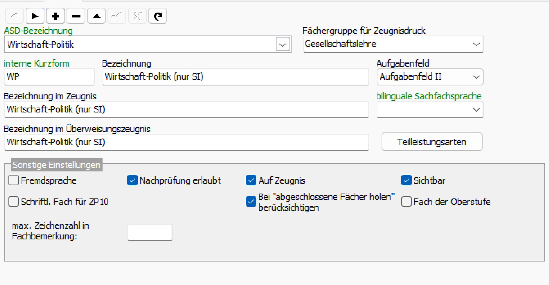Click Teilleistungsarten button
This screenshot has height=285, width=549.
[x=432, y=142]
